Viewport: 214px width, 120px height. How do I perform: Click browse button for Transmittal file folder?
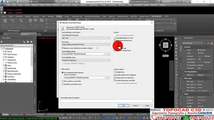point(108,54)
